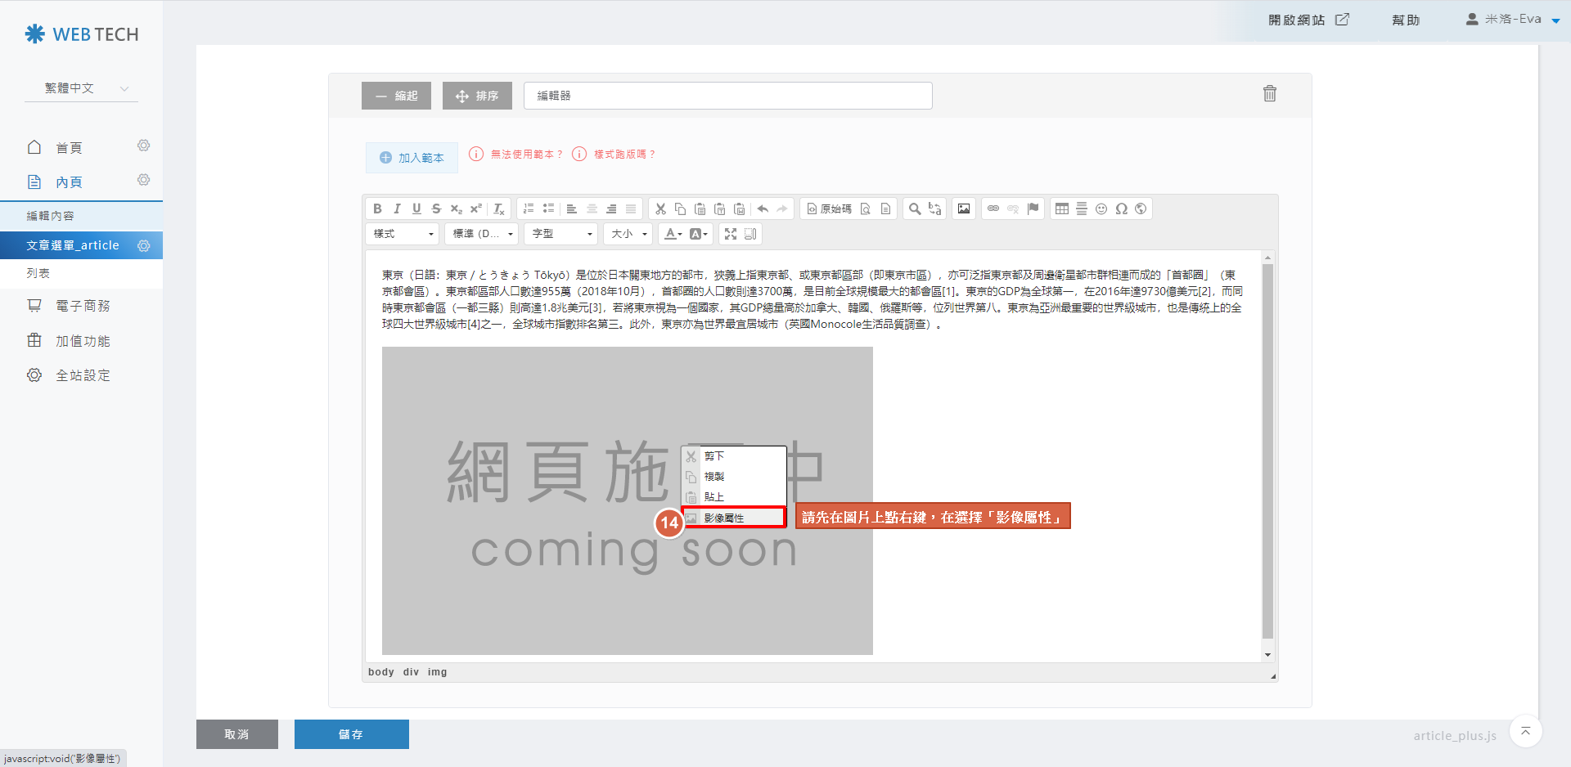Toggle the 原始碼 source code view

829,209
